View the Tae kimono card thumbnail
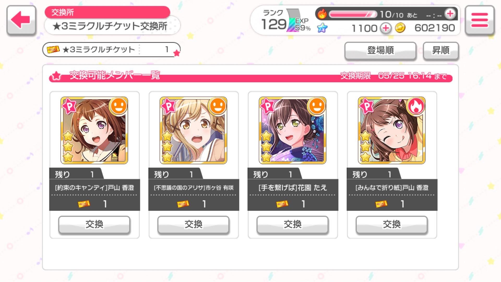 point(293,130)
